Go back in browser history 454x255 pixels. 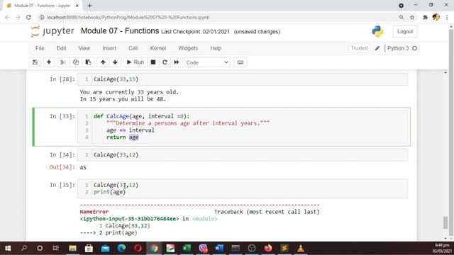coord(7,17)
